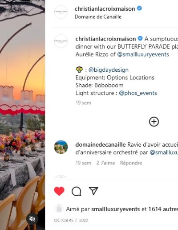The height and width of the screenshot is (230, 178).
Task: Share post via paper plane icon
Action: [93, 191]
